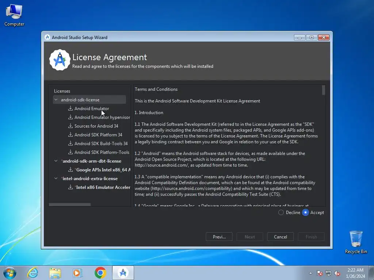374x280 pixels.
Task: Click the '1. Introduction' heading in license
Action: click(149, 113)
